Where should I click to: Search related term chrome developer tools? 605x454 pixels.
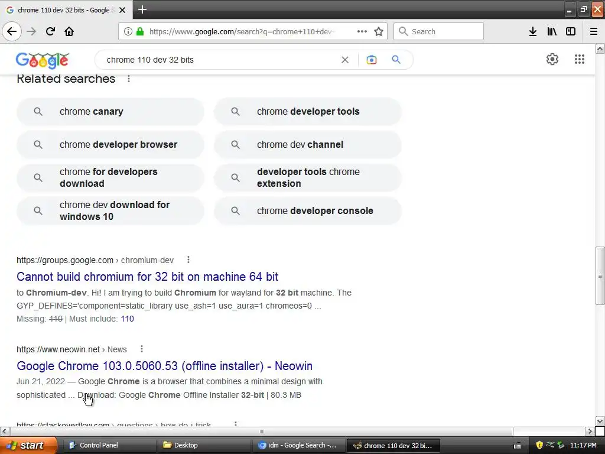pos(308,112)
